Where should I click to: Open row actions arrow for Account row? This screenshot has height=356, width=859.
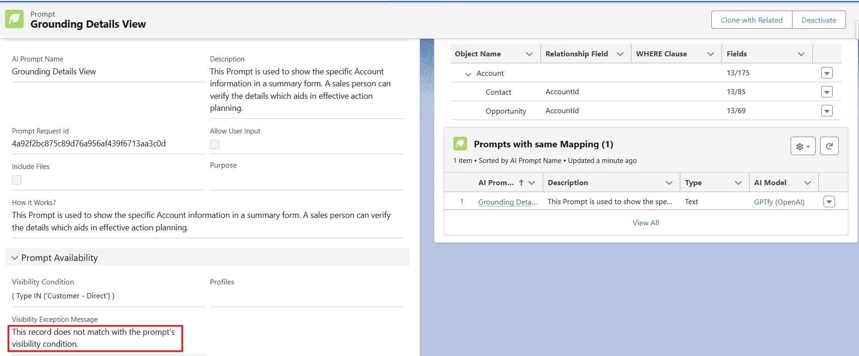point(827,73)
